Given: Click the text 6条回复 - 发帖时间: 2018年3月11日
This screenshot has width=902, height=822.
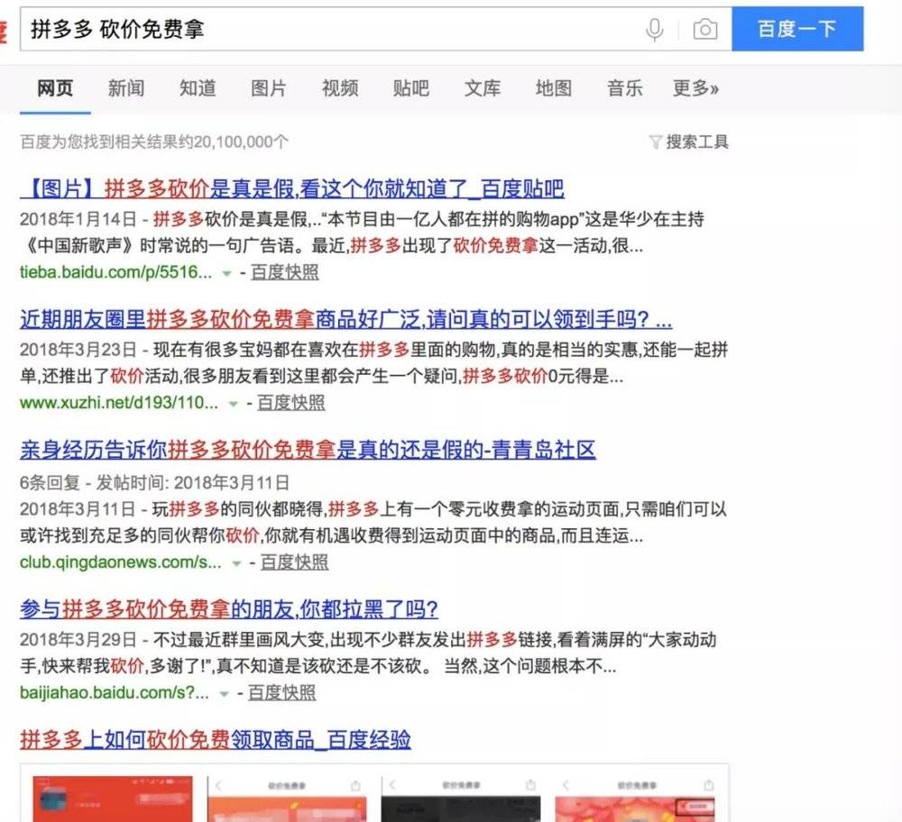Looking at the screenshot, I should pos(154,483).
